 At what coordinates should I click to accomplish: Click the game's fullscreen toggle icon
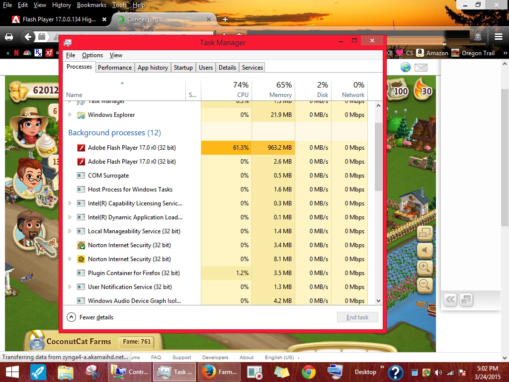[x=424, y=233]
